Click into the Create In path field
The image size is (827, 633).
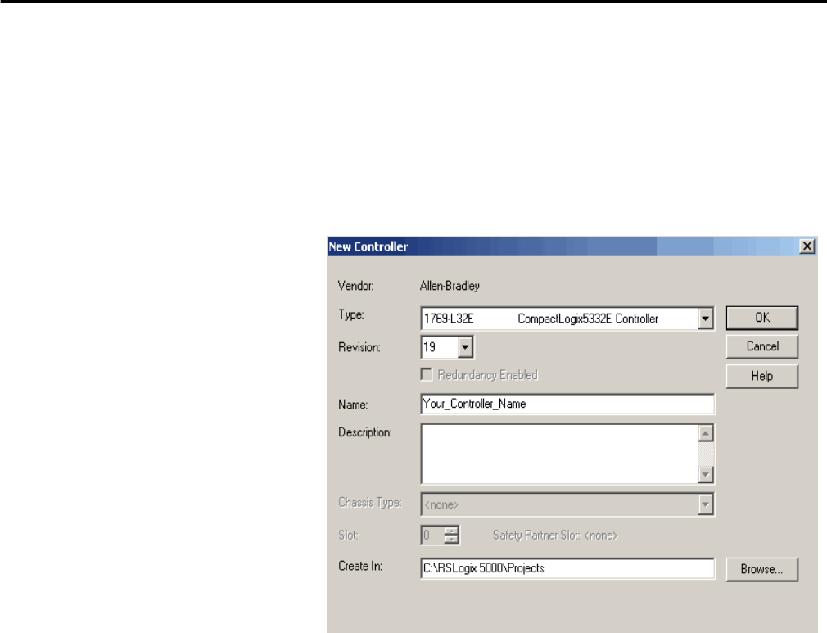point(567,568)
